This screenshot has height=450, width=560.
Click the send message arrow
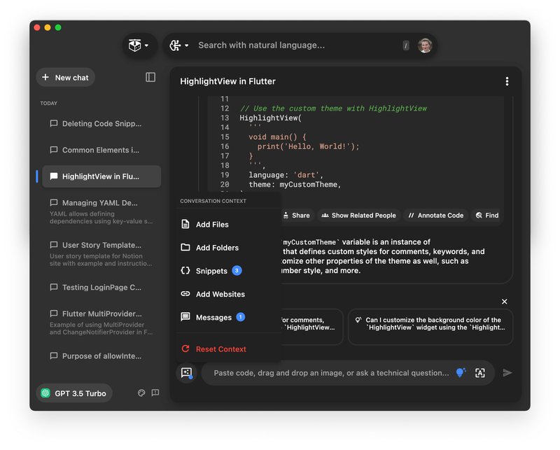pos(507,373)
